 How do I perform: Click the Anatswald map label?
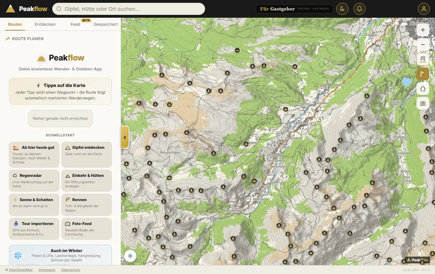coord(403,153)
